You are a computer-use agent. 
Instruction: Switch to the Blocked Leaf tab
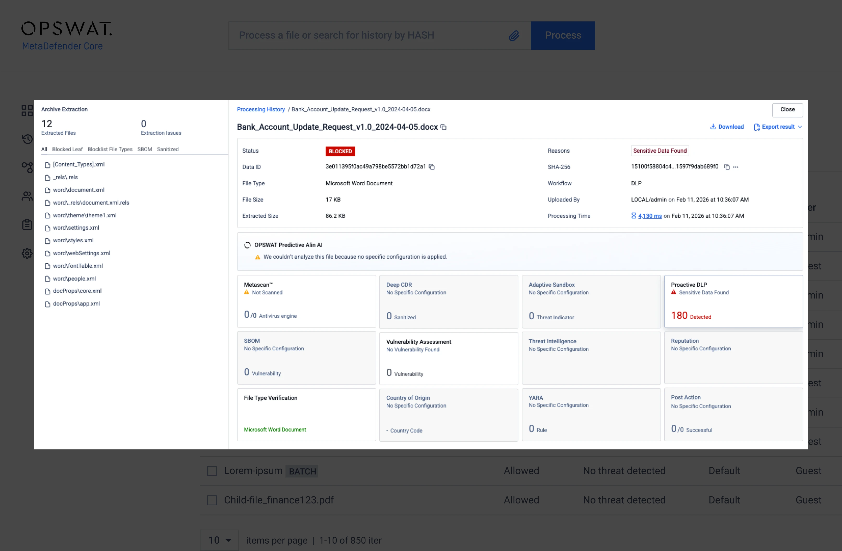click(x=67, y=149)
